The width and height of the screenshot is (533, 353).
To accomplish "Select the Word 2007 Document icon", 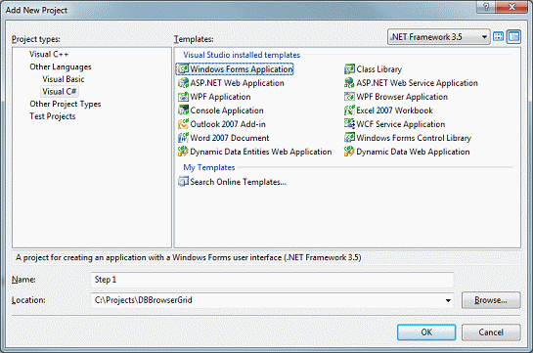I will (x=183, y=138).
